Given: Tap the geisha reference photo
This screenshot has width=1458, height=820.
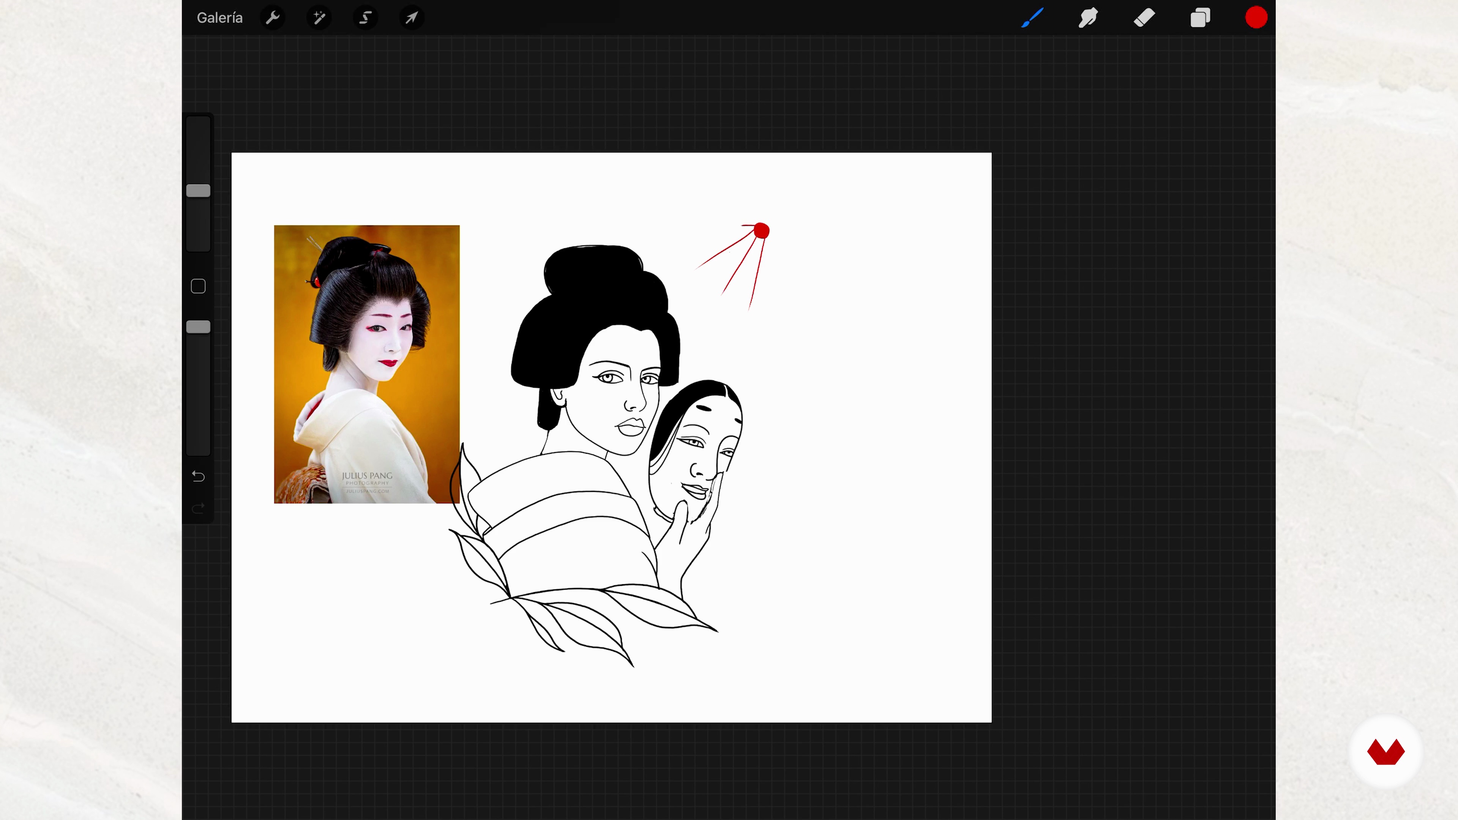Looking at the screenshot, I should [x=367, y=364].
